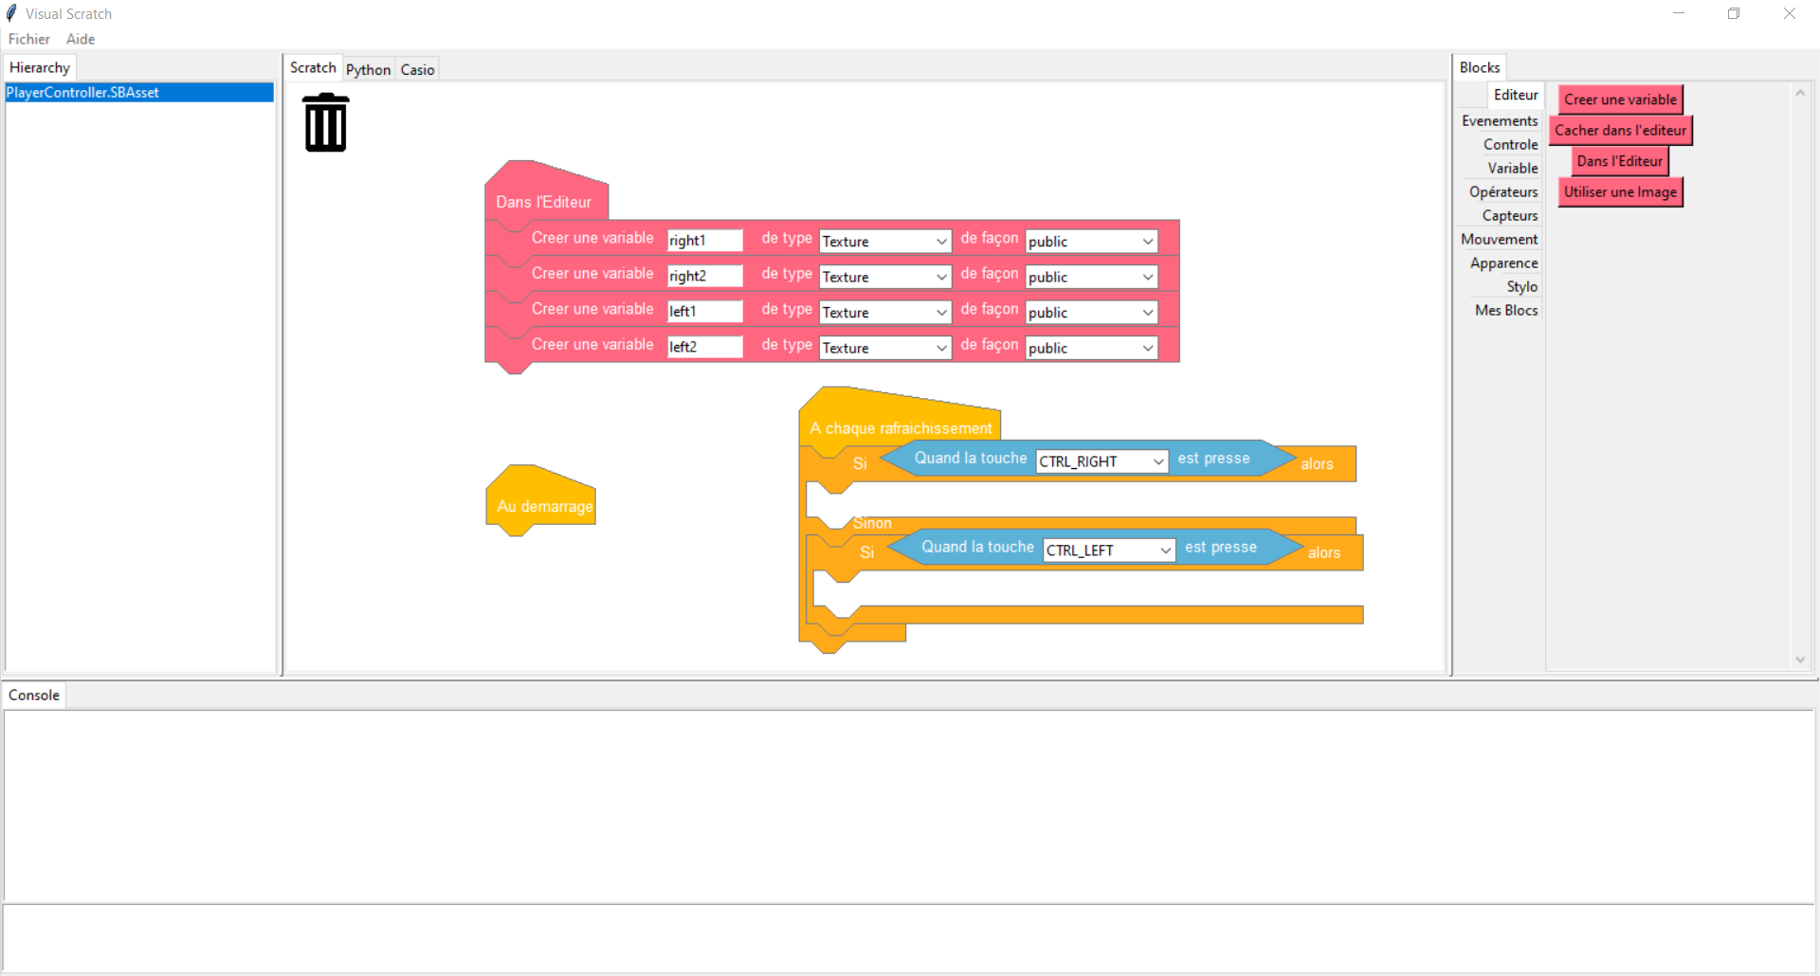Click the blocks palette scroll up arrow

pyautogui.click(x=1800, y=93)
